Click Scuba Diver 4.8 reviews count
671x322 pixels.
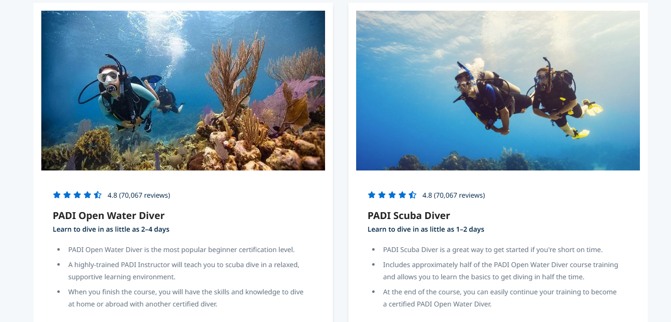454,195
